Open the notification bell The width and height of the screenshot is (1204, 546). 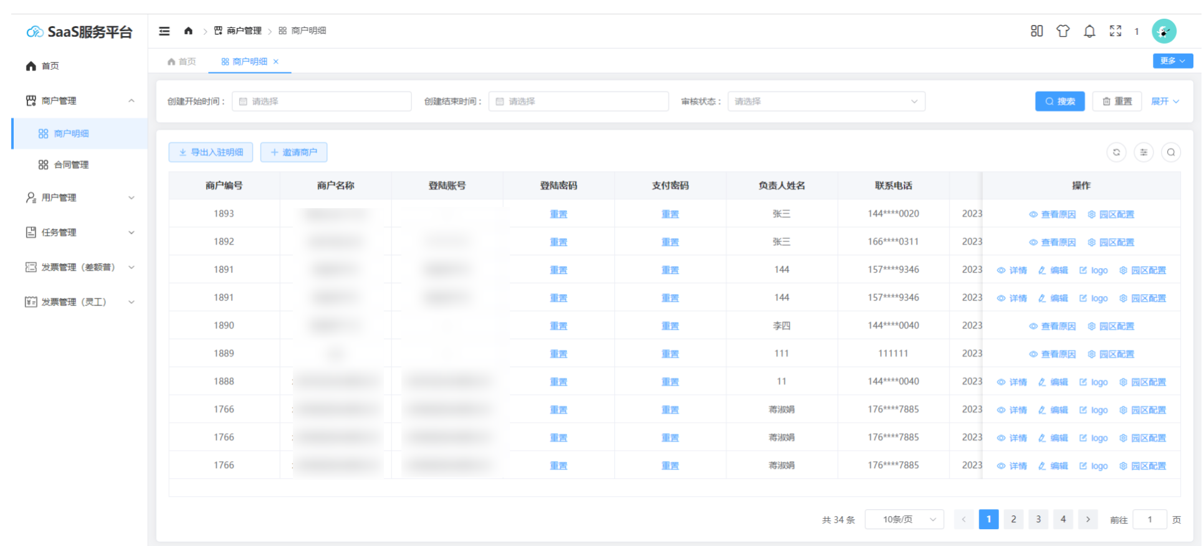1089,31
